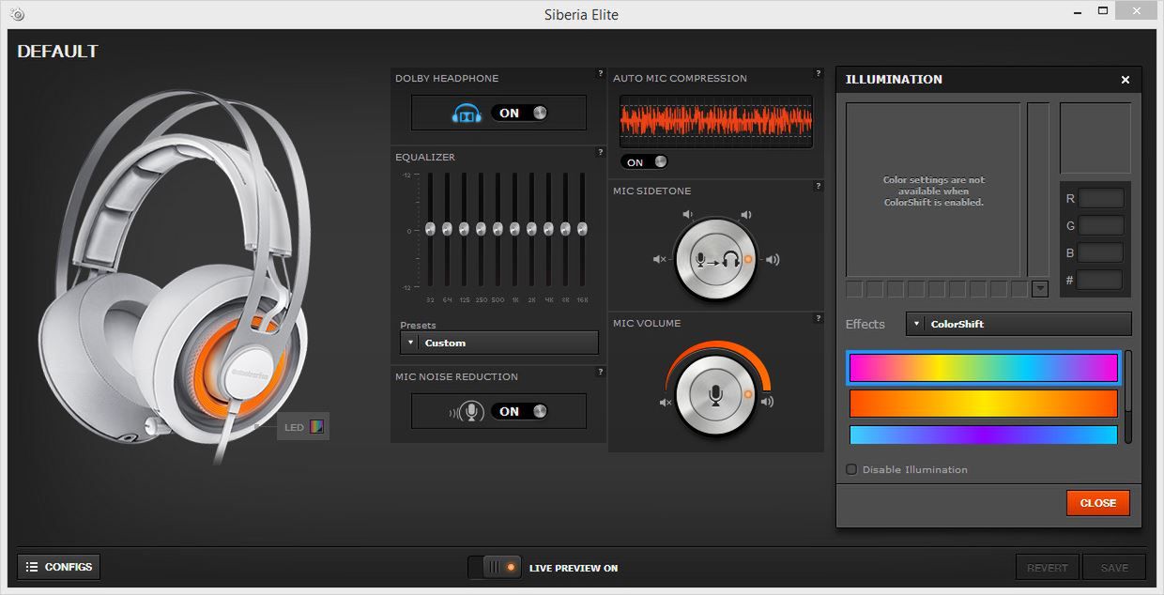Toggle the Live Preview switch

(495, 568)
